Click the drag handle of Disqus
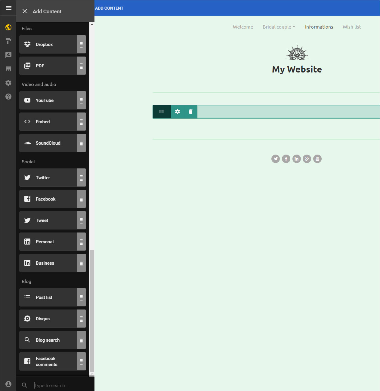380x391 pixels. coord(82,319)
